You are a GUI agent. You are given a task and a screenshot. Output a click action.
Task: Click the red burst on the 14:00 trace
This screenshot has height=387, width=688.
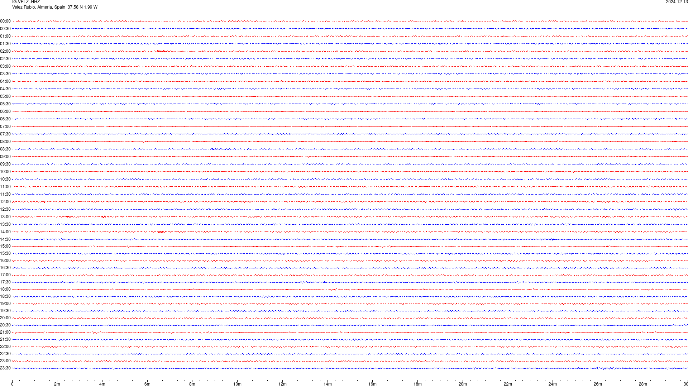pos(161,232)
